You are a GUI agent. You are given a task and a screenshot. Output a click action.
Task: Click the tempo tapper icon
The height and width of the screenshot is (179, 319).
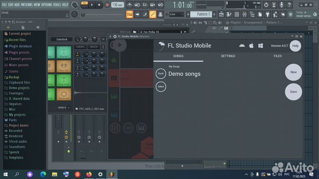pos(275,15)
